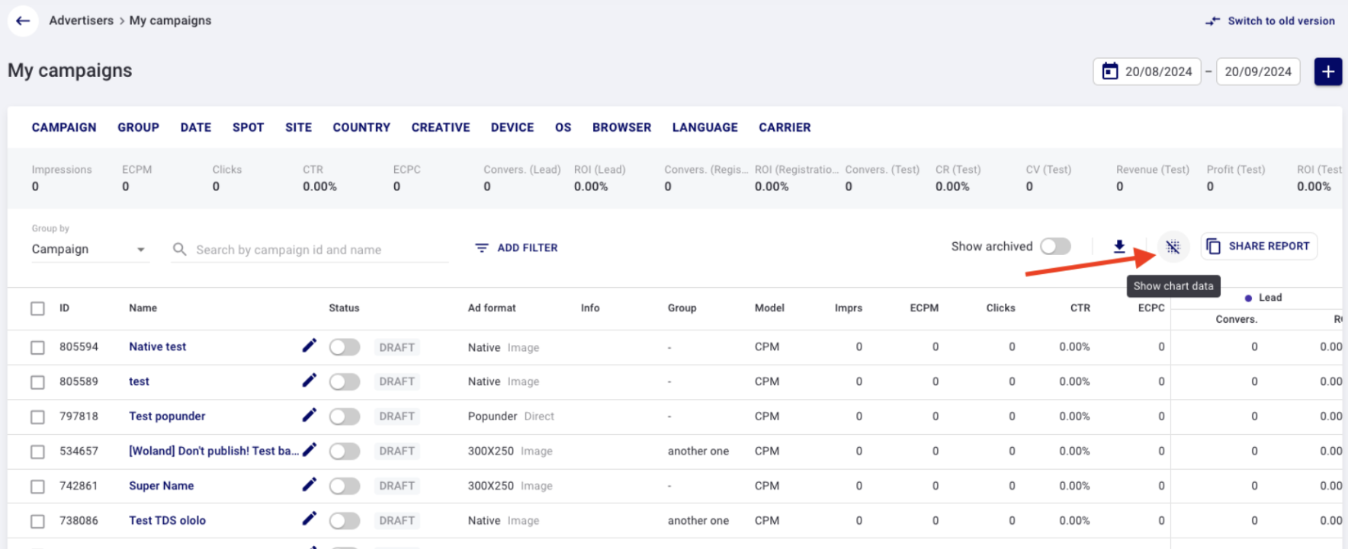The width and height of the screenshot is (1348, 549).
Task: Switch to the SPOT tab
Action: click(x=248, y=127)
